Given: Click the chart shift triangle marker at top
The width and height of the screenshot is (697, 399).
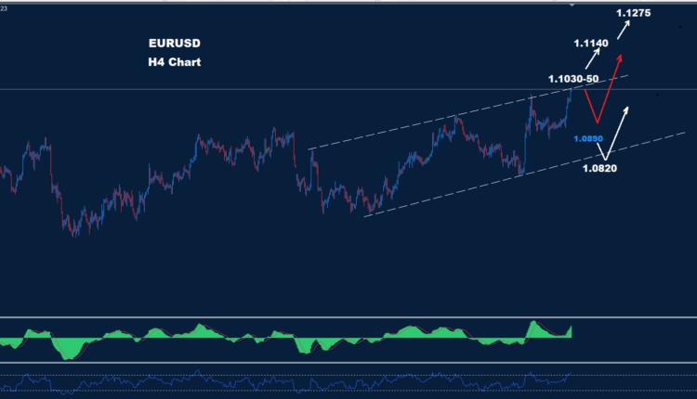Looking at the screenshot, I should tap(572, 5).
